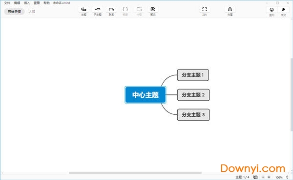The height and width of the screenshot is (180, 293).
Task: Click the 联系 (Relationship) curved arrow icon
Action: click(111, 9)
